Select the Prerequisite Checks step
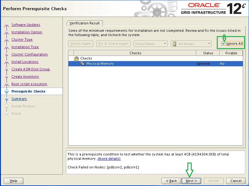 click(x=28, y=91)
